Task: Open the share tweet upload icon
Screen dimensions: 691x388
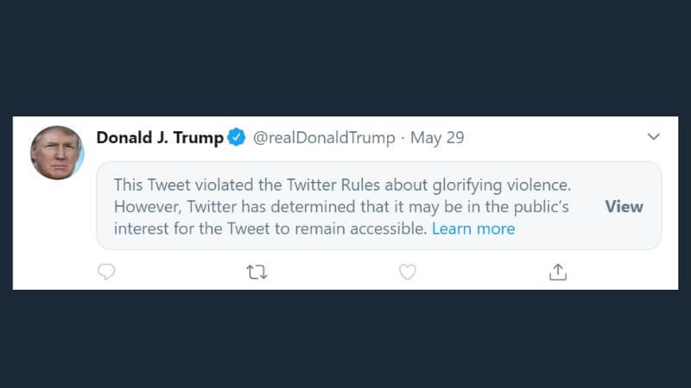Action: 558,272
